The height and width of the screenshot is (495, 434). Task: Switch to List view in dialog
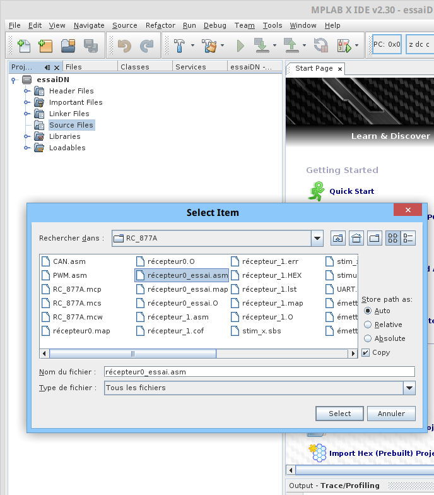[x=393, y=238]
